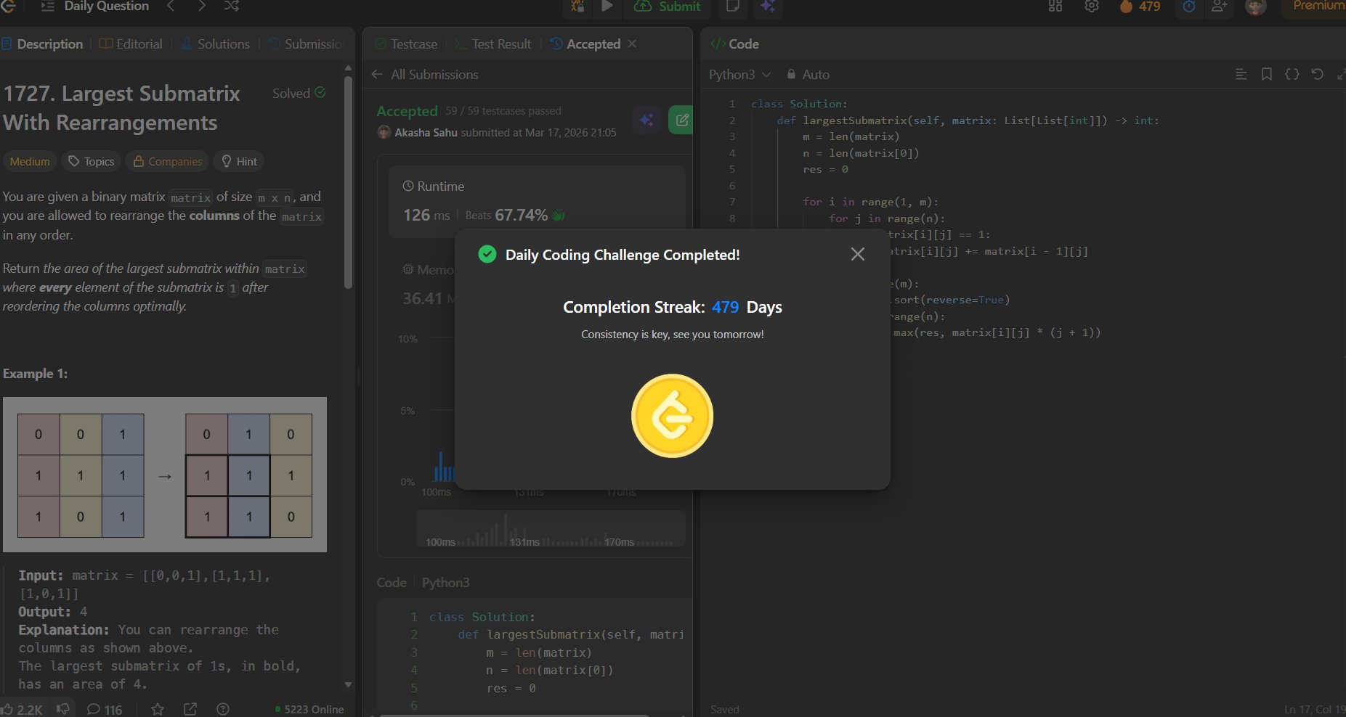Expand the Topics tag
The image size is (1346, 717).
pos(92,161)
